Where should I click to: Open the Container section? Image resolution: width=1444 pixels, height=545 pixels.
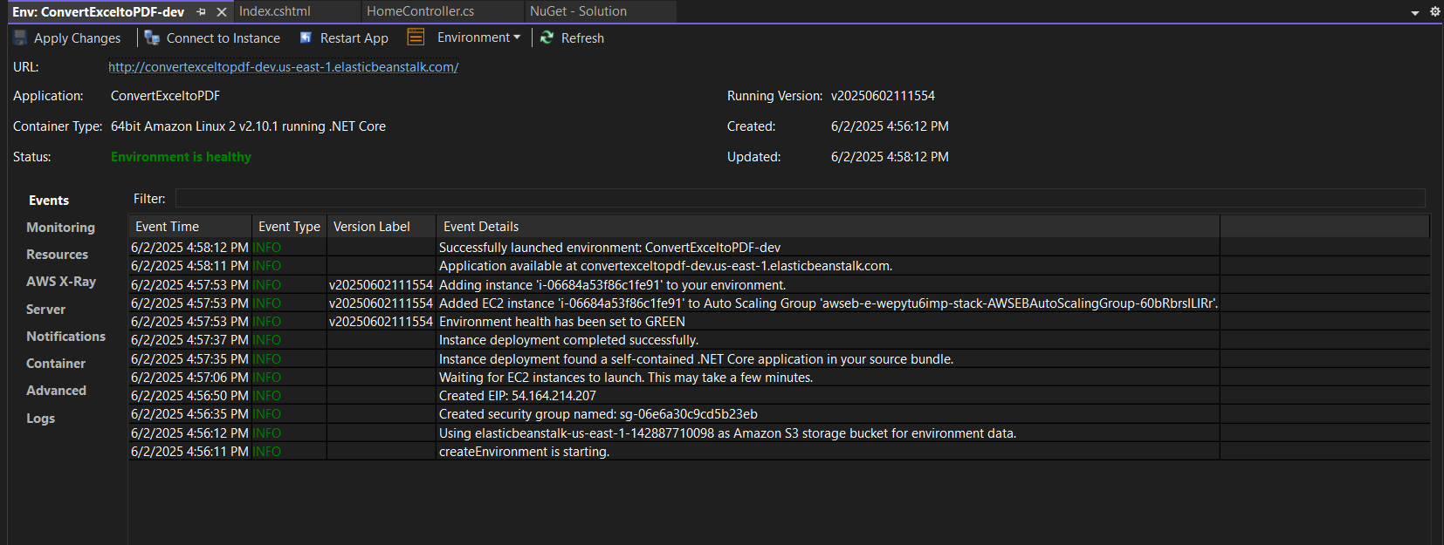pyautogui.click(x=56, y=364)
